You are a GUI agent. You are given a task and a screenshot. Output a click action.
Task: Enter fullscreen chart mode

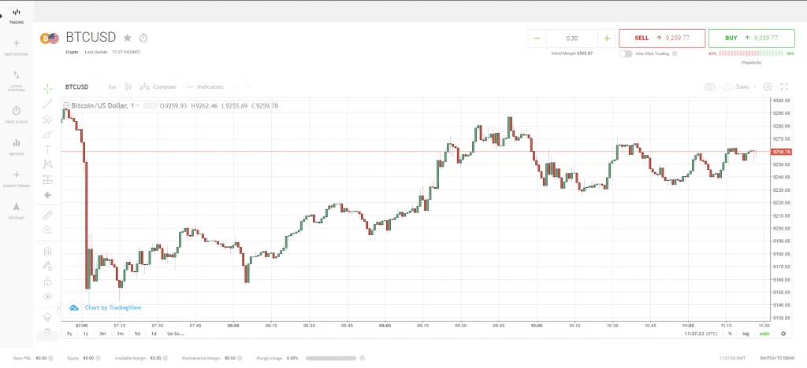[784, 86]
